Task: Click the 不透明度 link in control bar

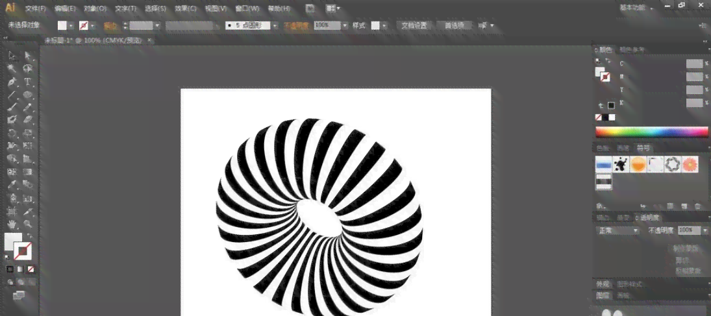Action: click(x=296, y=26)
